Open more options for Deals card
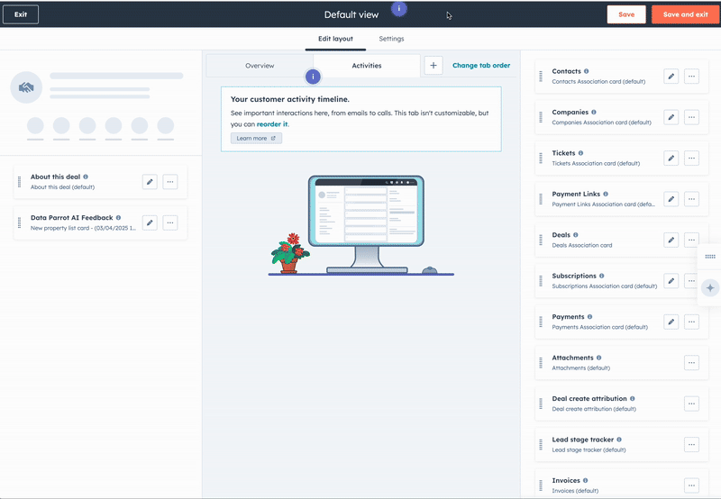 coord(691,240)
